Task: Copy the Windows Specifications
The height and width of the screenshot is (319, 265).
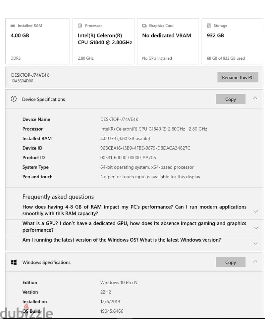Action: [231, 262]
